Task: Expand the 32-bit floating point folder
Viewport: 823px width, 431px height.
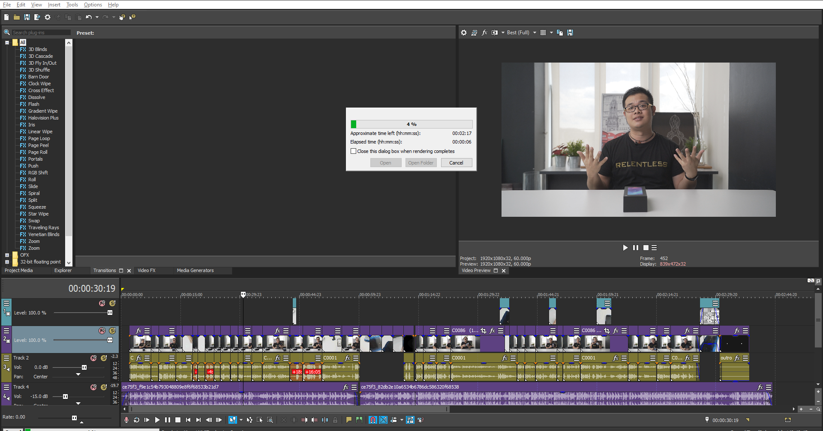Action: [7, 262]
